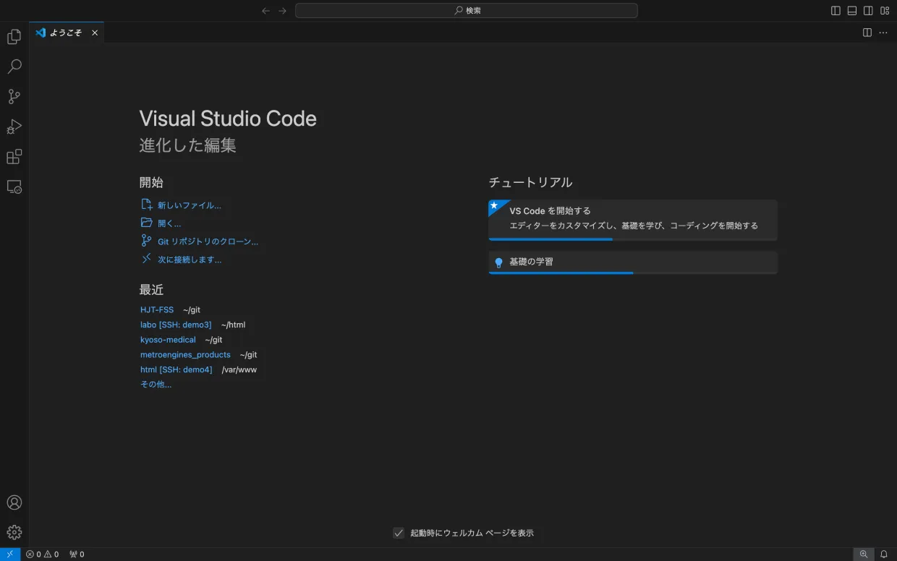Click the remote icon beside 次に接続します
The image size is (897, 561).
pyautogui.click(x=147, y=259)
